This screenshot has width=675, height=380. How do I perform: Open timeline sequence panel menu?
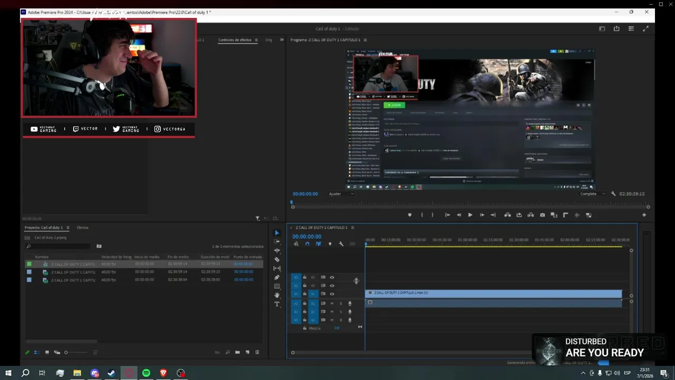(352, 227)
